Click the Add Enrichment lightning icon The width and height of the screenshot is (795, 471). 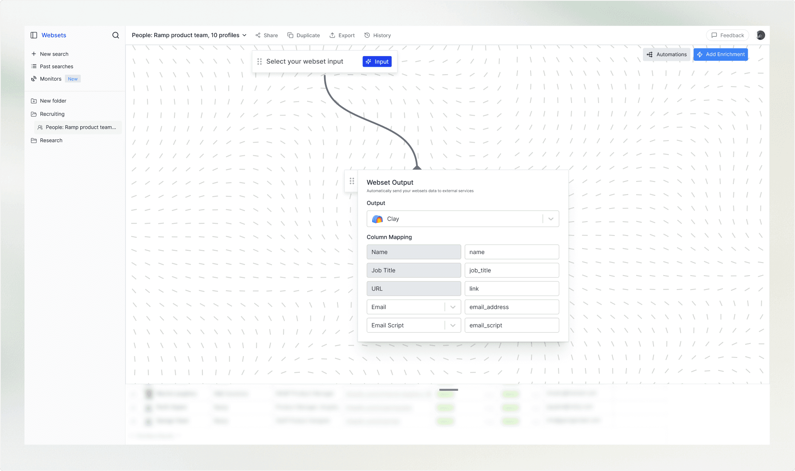pyautogui.click(x=700, y=54)
